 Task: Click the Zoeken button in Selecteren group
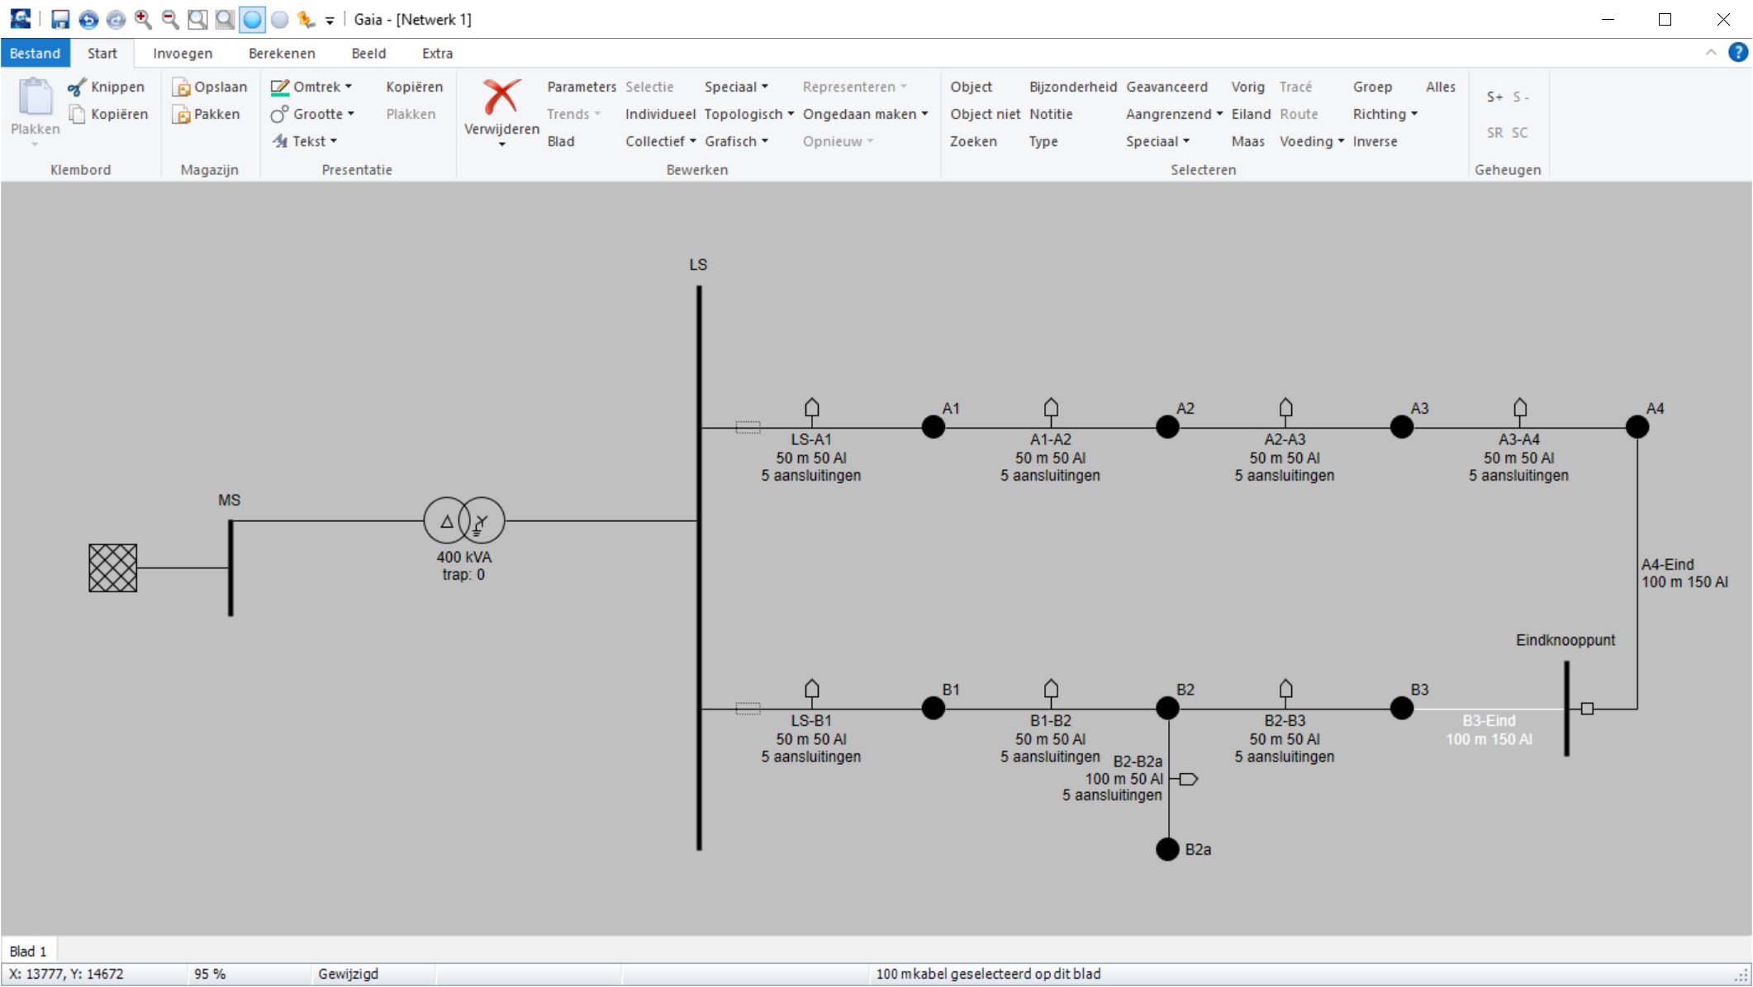point(972,141)
